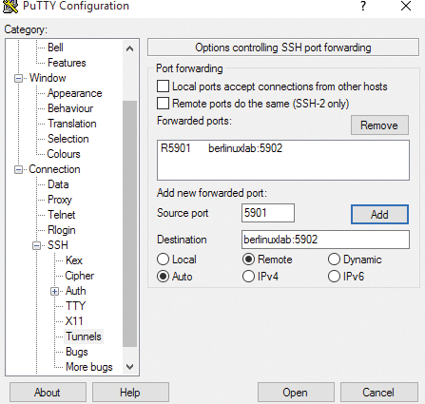Select the Tunnels category

(x=84, y=337)
